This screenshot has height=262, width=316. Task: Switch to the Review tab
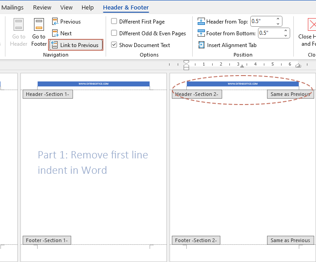click(x=42, y=7)
